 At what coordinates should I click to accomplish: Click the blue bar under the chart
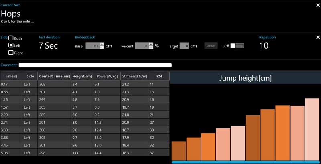[x=246, y=162]
